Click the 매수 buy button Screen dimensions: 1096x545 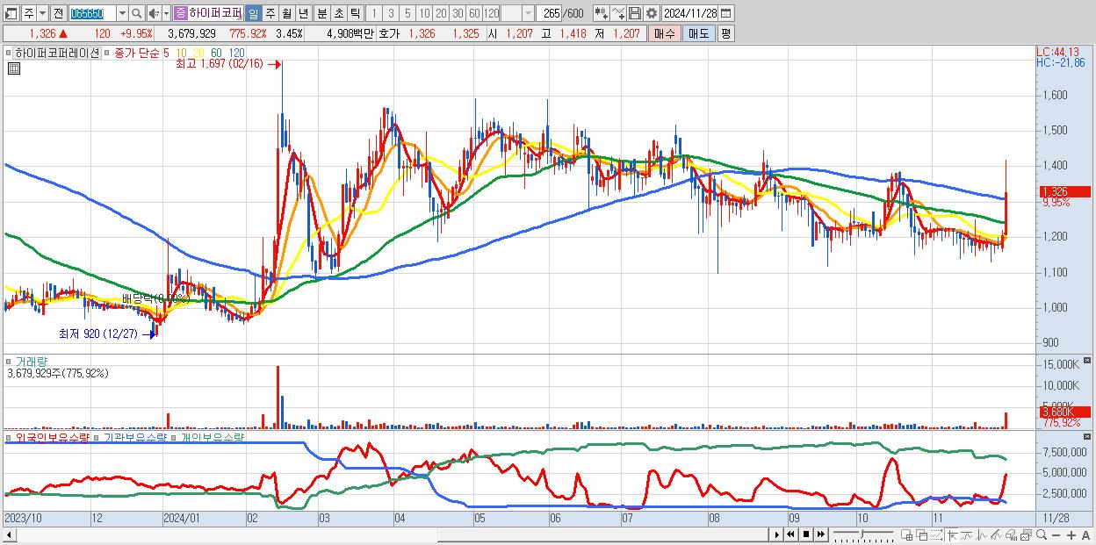[x=665, y=33]
